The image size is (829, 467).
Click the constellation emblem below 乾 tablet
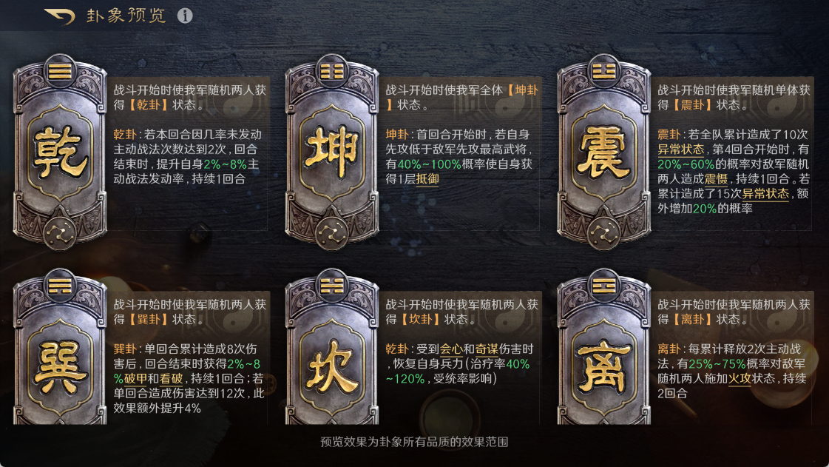[60, 233]
